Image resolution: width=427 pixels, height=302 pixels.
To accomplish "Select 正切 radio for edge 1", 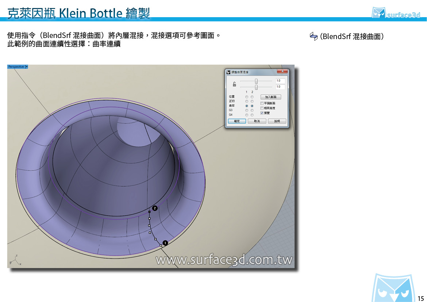I will click(246, 102).
